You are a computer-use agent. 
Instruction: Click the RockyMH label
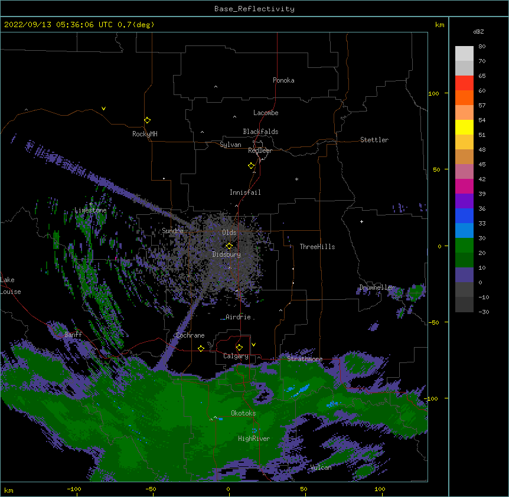click(x=145, y=134)
